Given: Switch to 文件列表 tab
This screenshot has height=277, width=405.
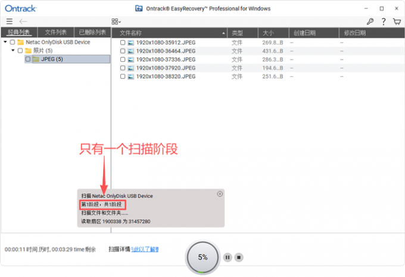Looking at the screenshot, I should (x=56, y=32).
